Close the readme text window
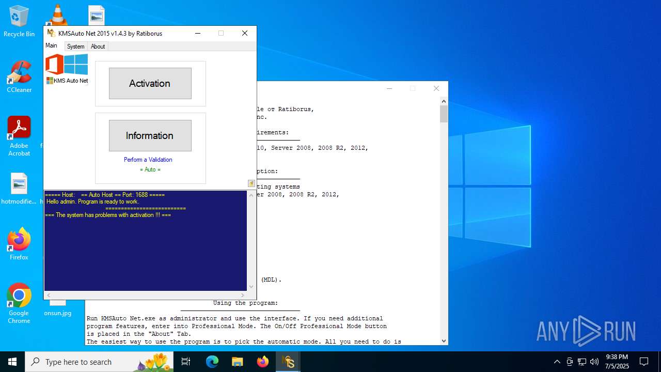 coord(436,88)
